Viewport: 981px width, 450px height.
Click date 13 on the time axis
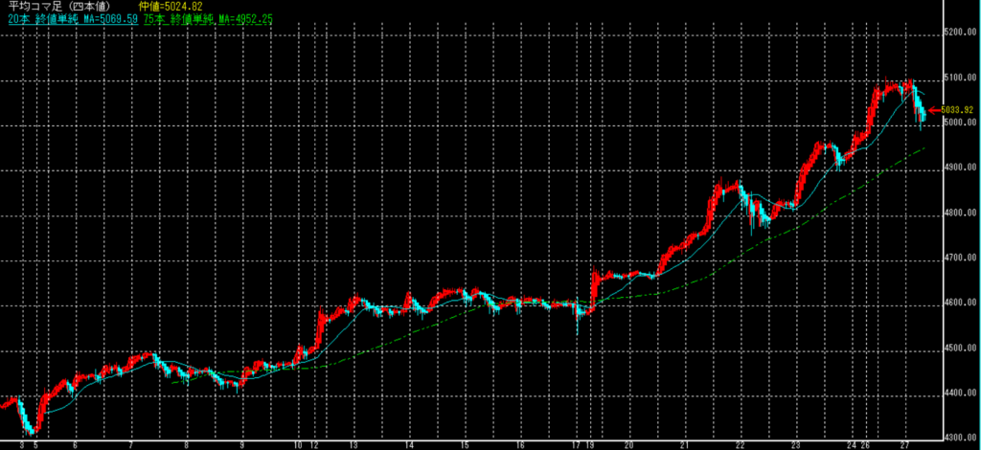[x=354, y=445]
